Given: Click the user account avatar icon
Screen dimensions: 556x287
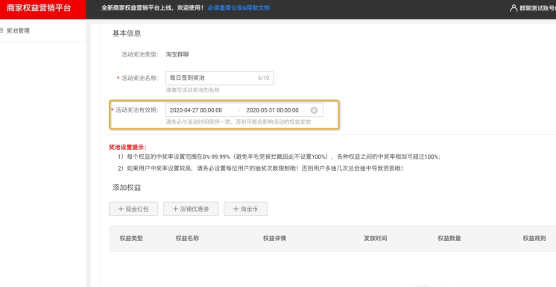Looking at the screenshot, I should 514,8.
